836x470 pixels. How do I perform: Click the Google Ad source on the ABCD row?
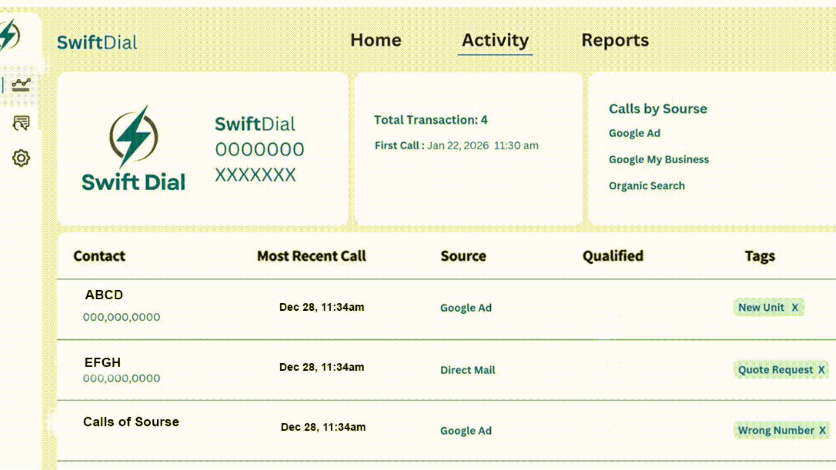[465, 308]
